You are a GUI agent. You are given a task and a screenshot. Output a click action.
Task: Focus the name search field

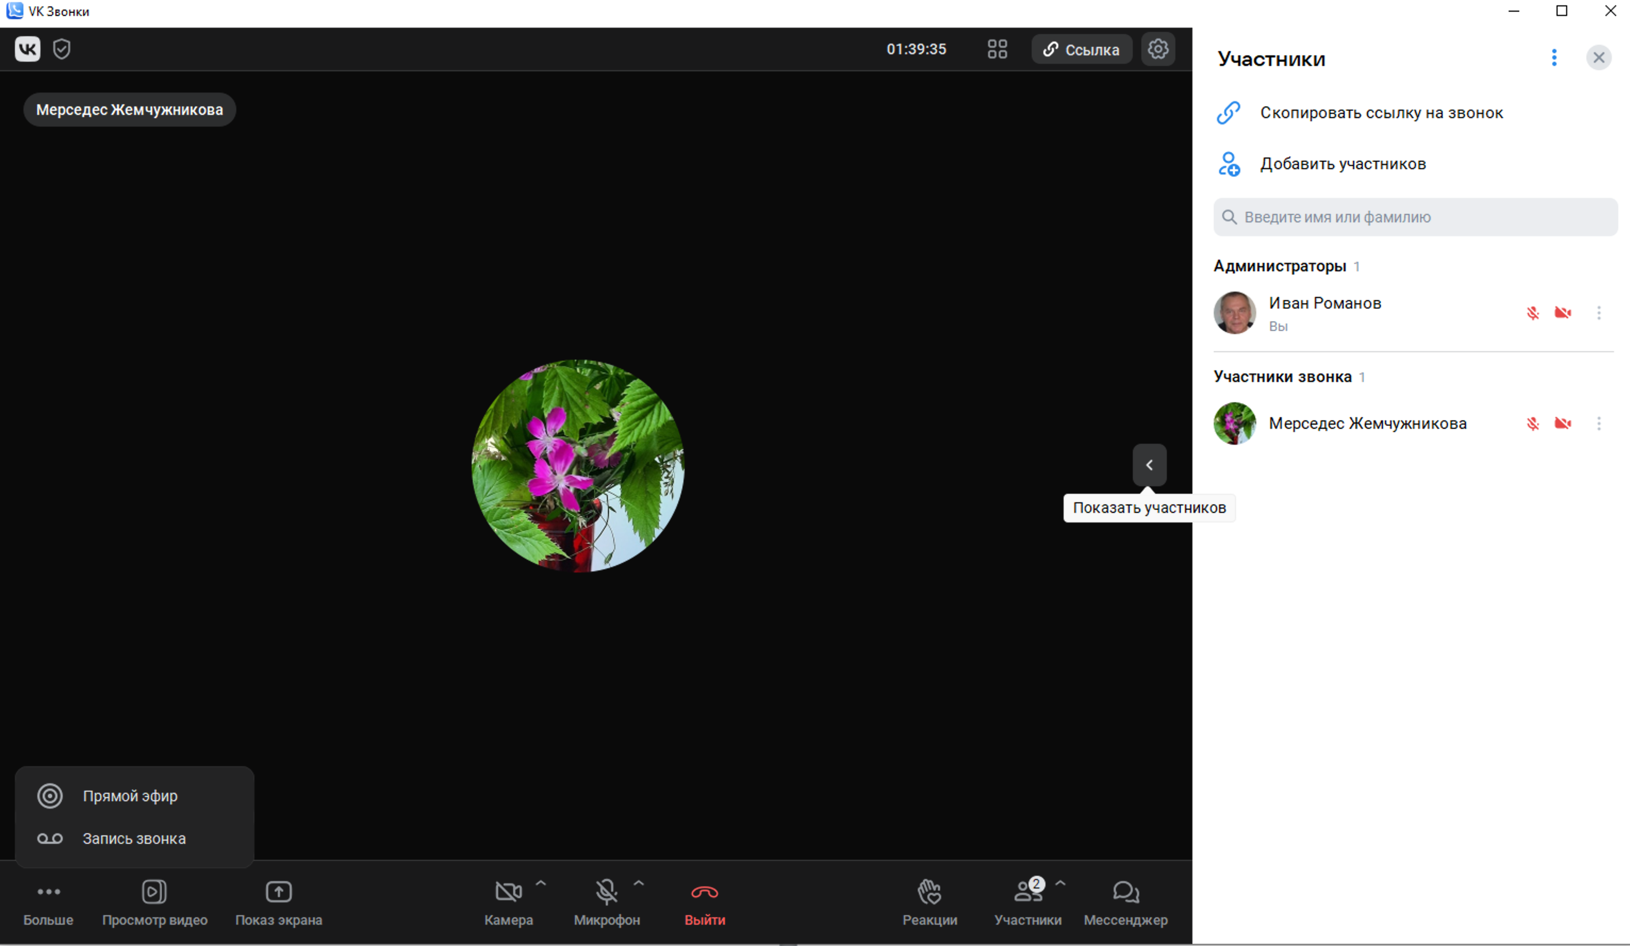click(x=1414, y=217)
